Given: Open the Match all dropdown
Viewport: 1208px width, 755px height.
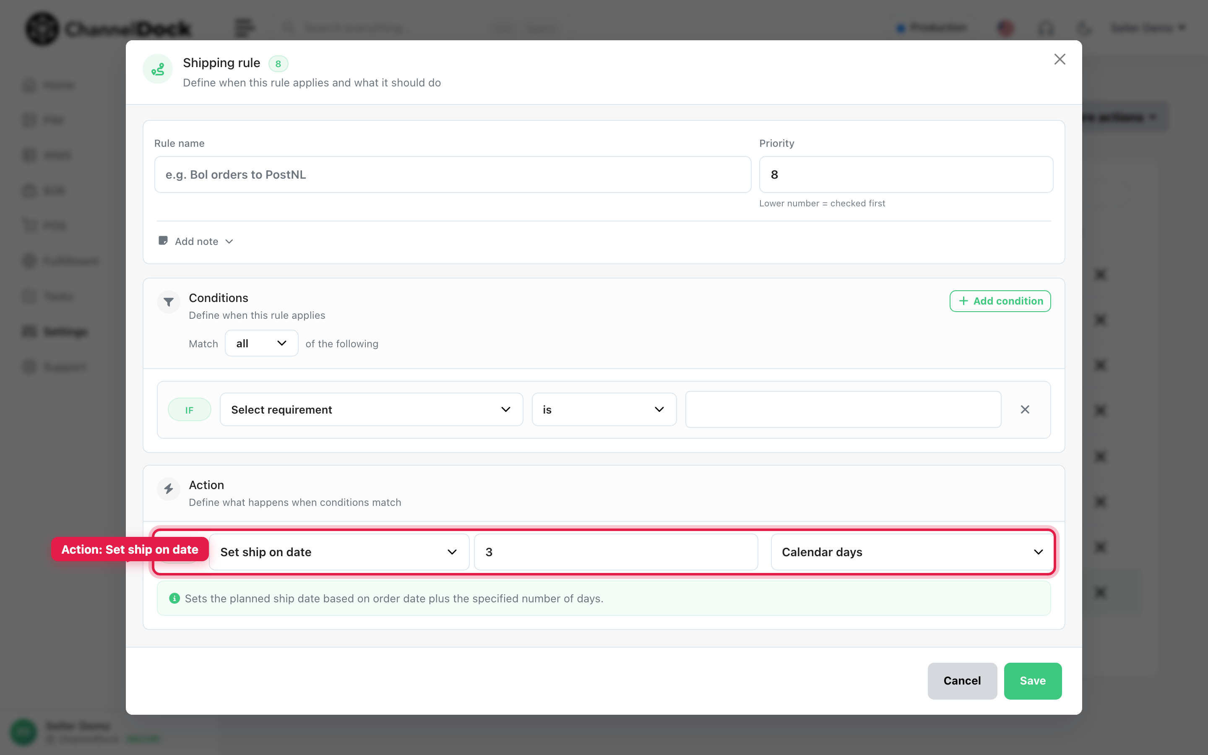Looking at the screenshot, I should point(261,343).
